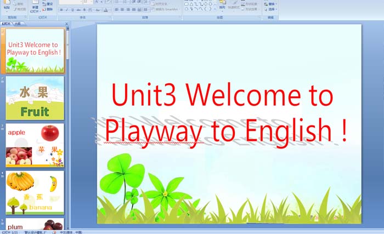Justify the text

pos(134,9)
